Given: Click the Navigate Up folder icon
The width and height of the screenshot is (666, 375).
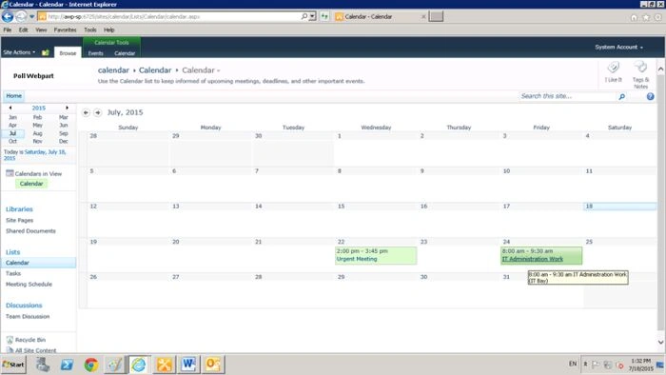Looking at the screenshot, I should click(46, 52).
